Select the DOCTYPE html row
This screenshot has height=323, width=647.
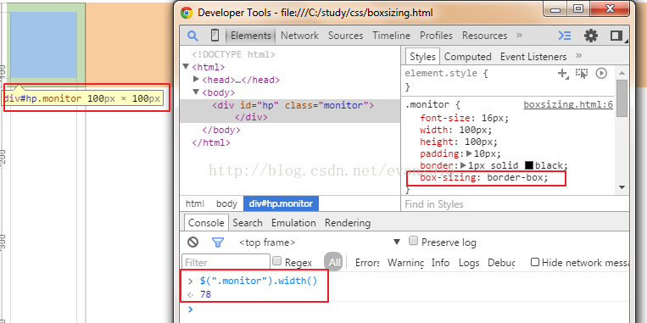click(x=233, y=54)
